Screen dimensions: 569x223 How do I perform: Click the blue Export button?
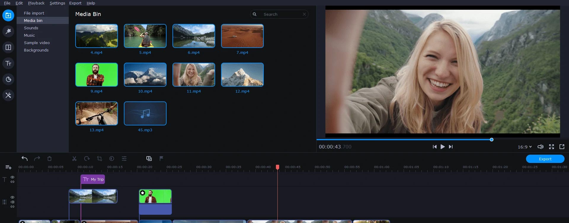[545, 159]
